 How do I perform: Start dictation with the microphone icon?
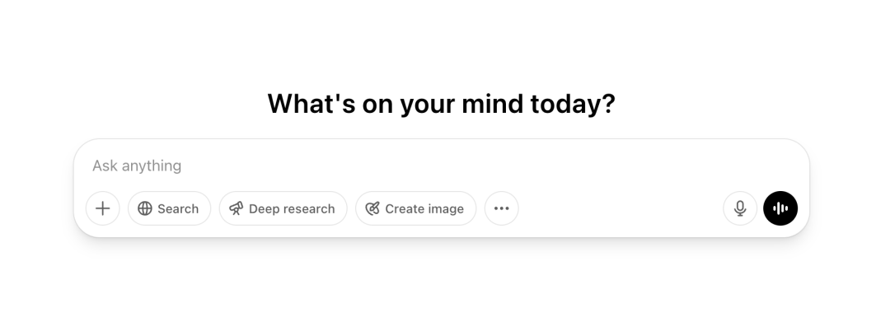tap(740, 208)
